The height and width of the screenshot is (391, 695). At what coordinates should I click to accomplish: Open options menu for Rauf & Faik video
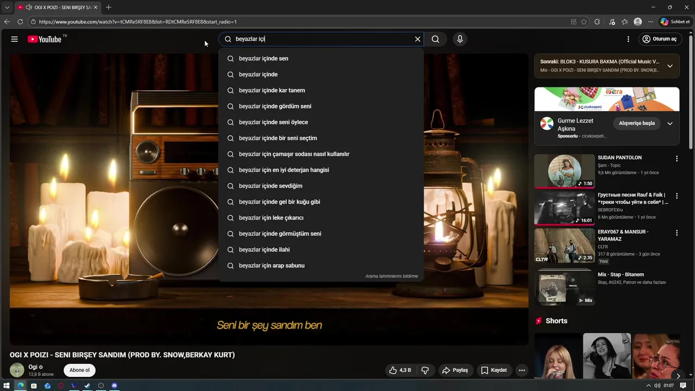[x=677, y=195]
